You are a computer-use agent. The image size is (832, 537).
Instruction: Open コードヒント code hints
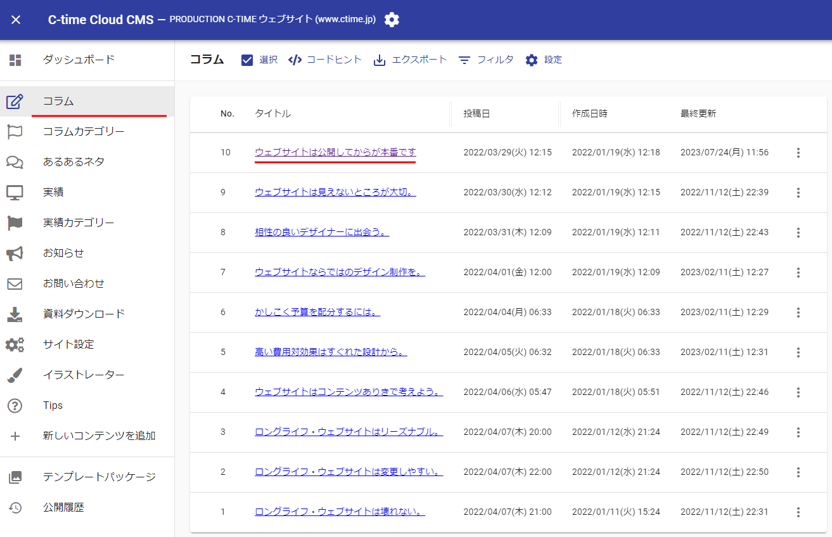[x=325, y=60]
